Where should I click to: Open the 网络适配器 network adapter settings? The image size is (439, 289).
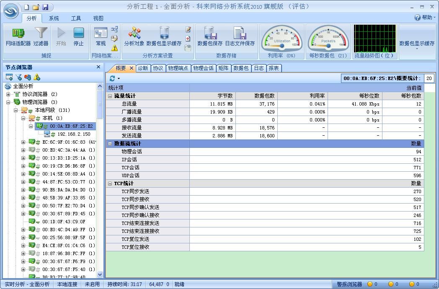pos(18,36)
